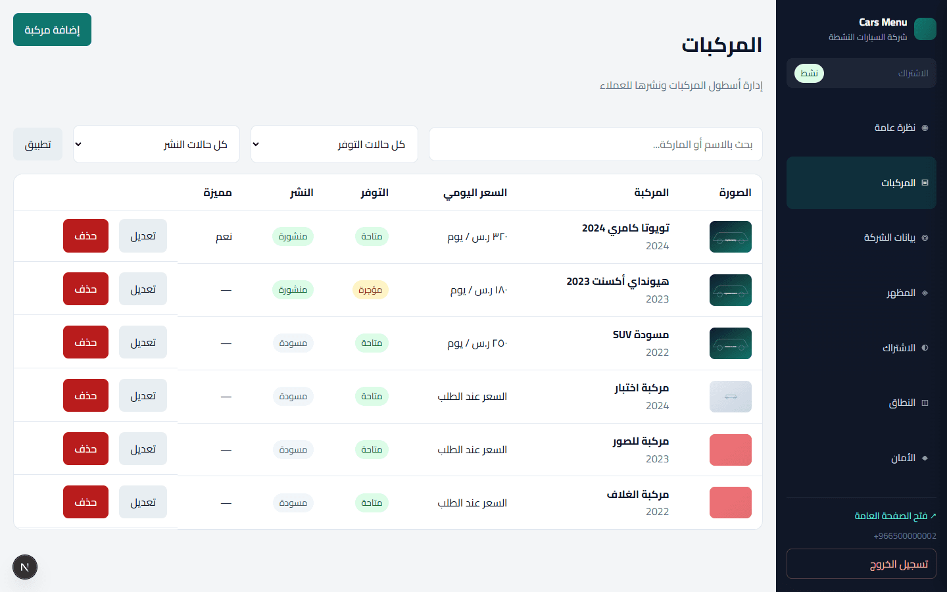The image size is (947, 592).
Task: Click نشط subscription status badge
Action: [x=809, y=73]
